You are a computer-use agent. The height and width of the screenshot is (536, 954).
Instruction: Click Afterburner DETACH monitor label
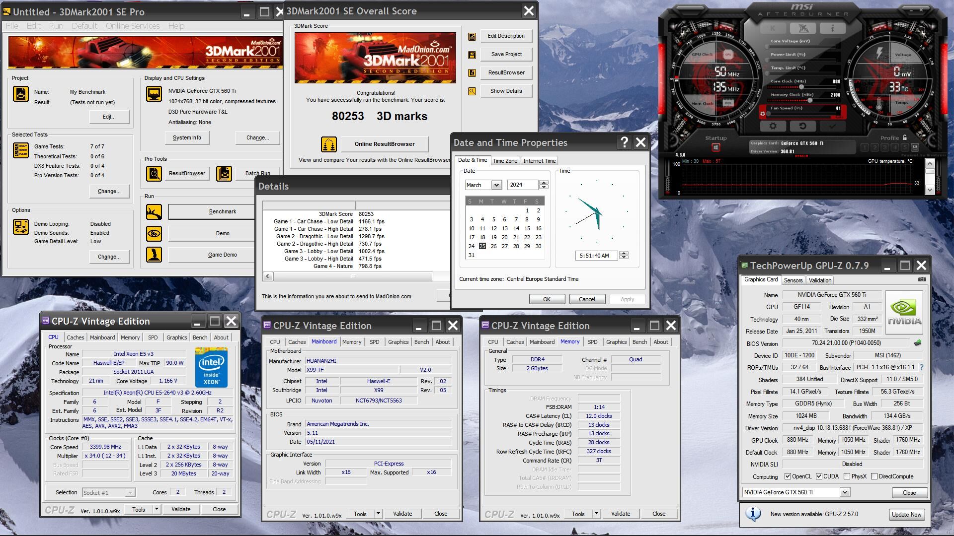coord(801,156)
